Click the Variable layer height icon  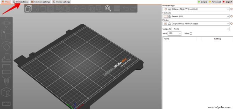coord(117,8)
